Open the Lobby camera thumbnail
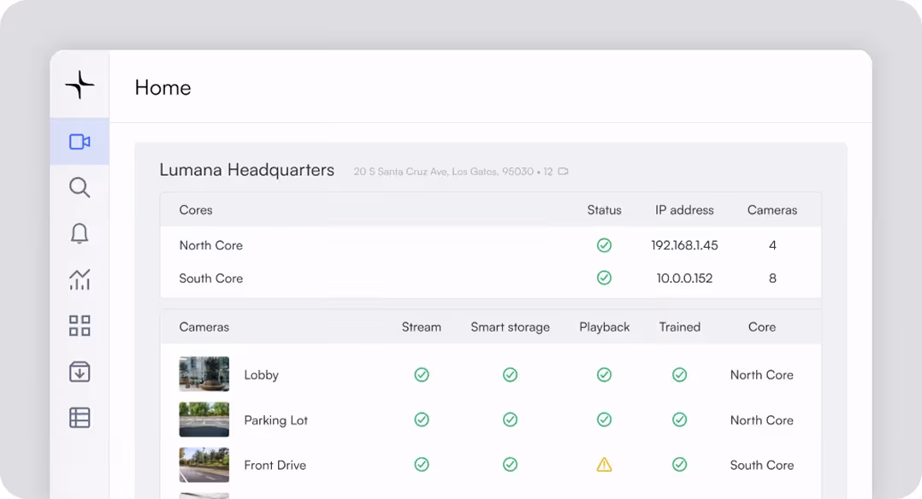The height and width of the screenshot is (499, 922). [204, 373]
